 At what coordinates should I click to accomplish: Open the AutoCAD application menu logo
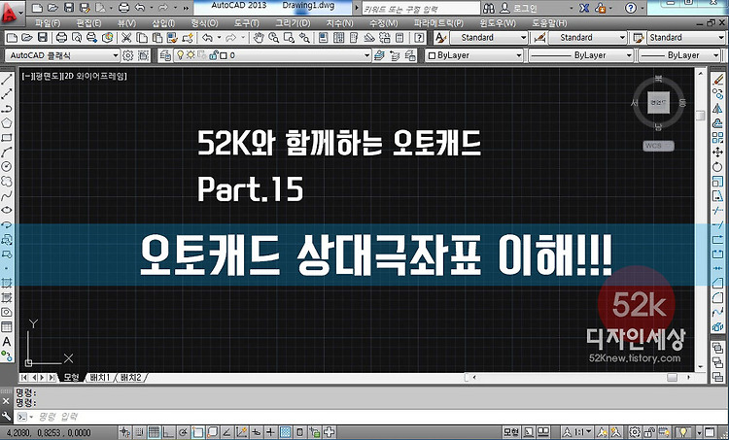[x=10, y=13]
